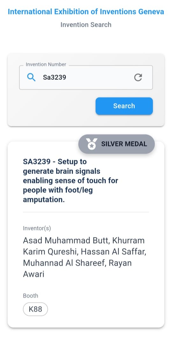The image size is (172, 343).
Task: Click the blue Search button
Action: coord(124,106)
